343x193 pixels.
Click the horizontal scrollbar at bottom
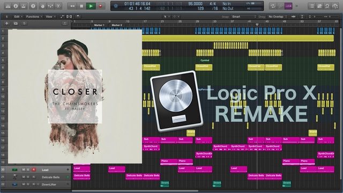135,191
